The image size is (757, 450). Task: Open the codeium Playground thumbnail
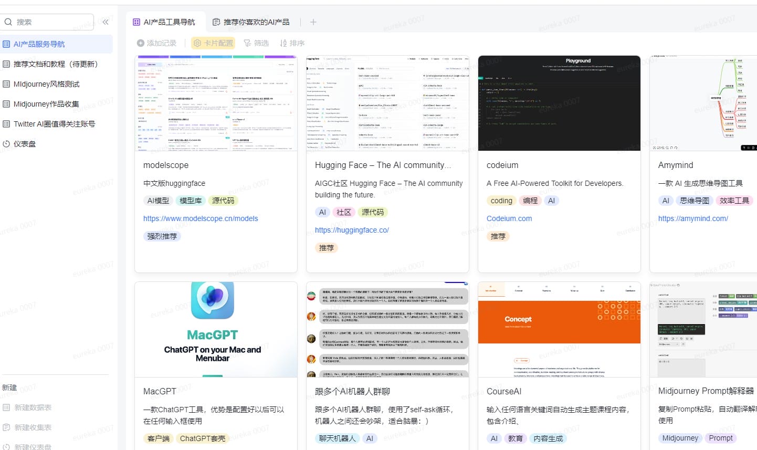point(559,103)
